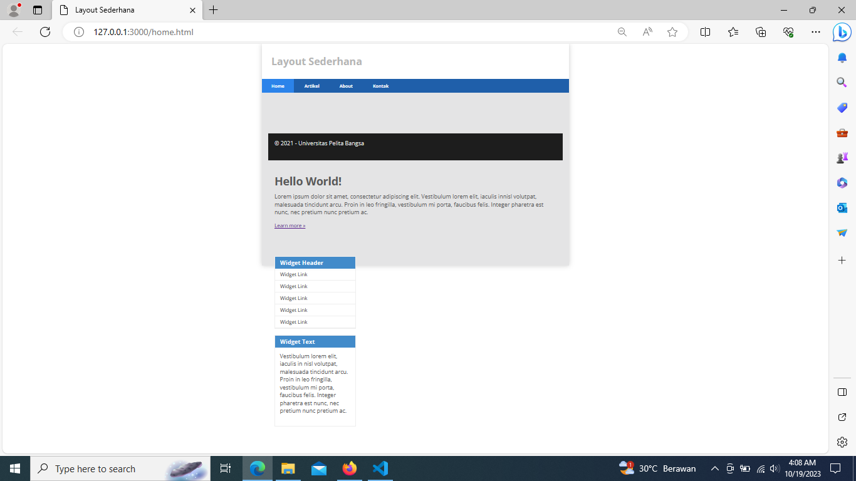Follow the "Learn more »" link
This screenshot has width=856, height=481.
(x=290, y=225)
